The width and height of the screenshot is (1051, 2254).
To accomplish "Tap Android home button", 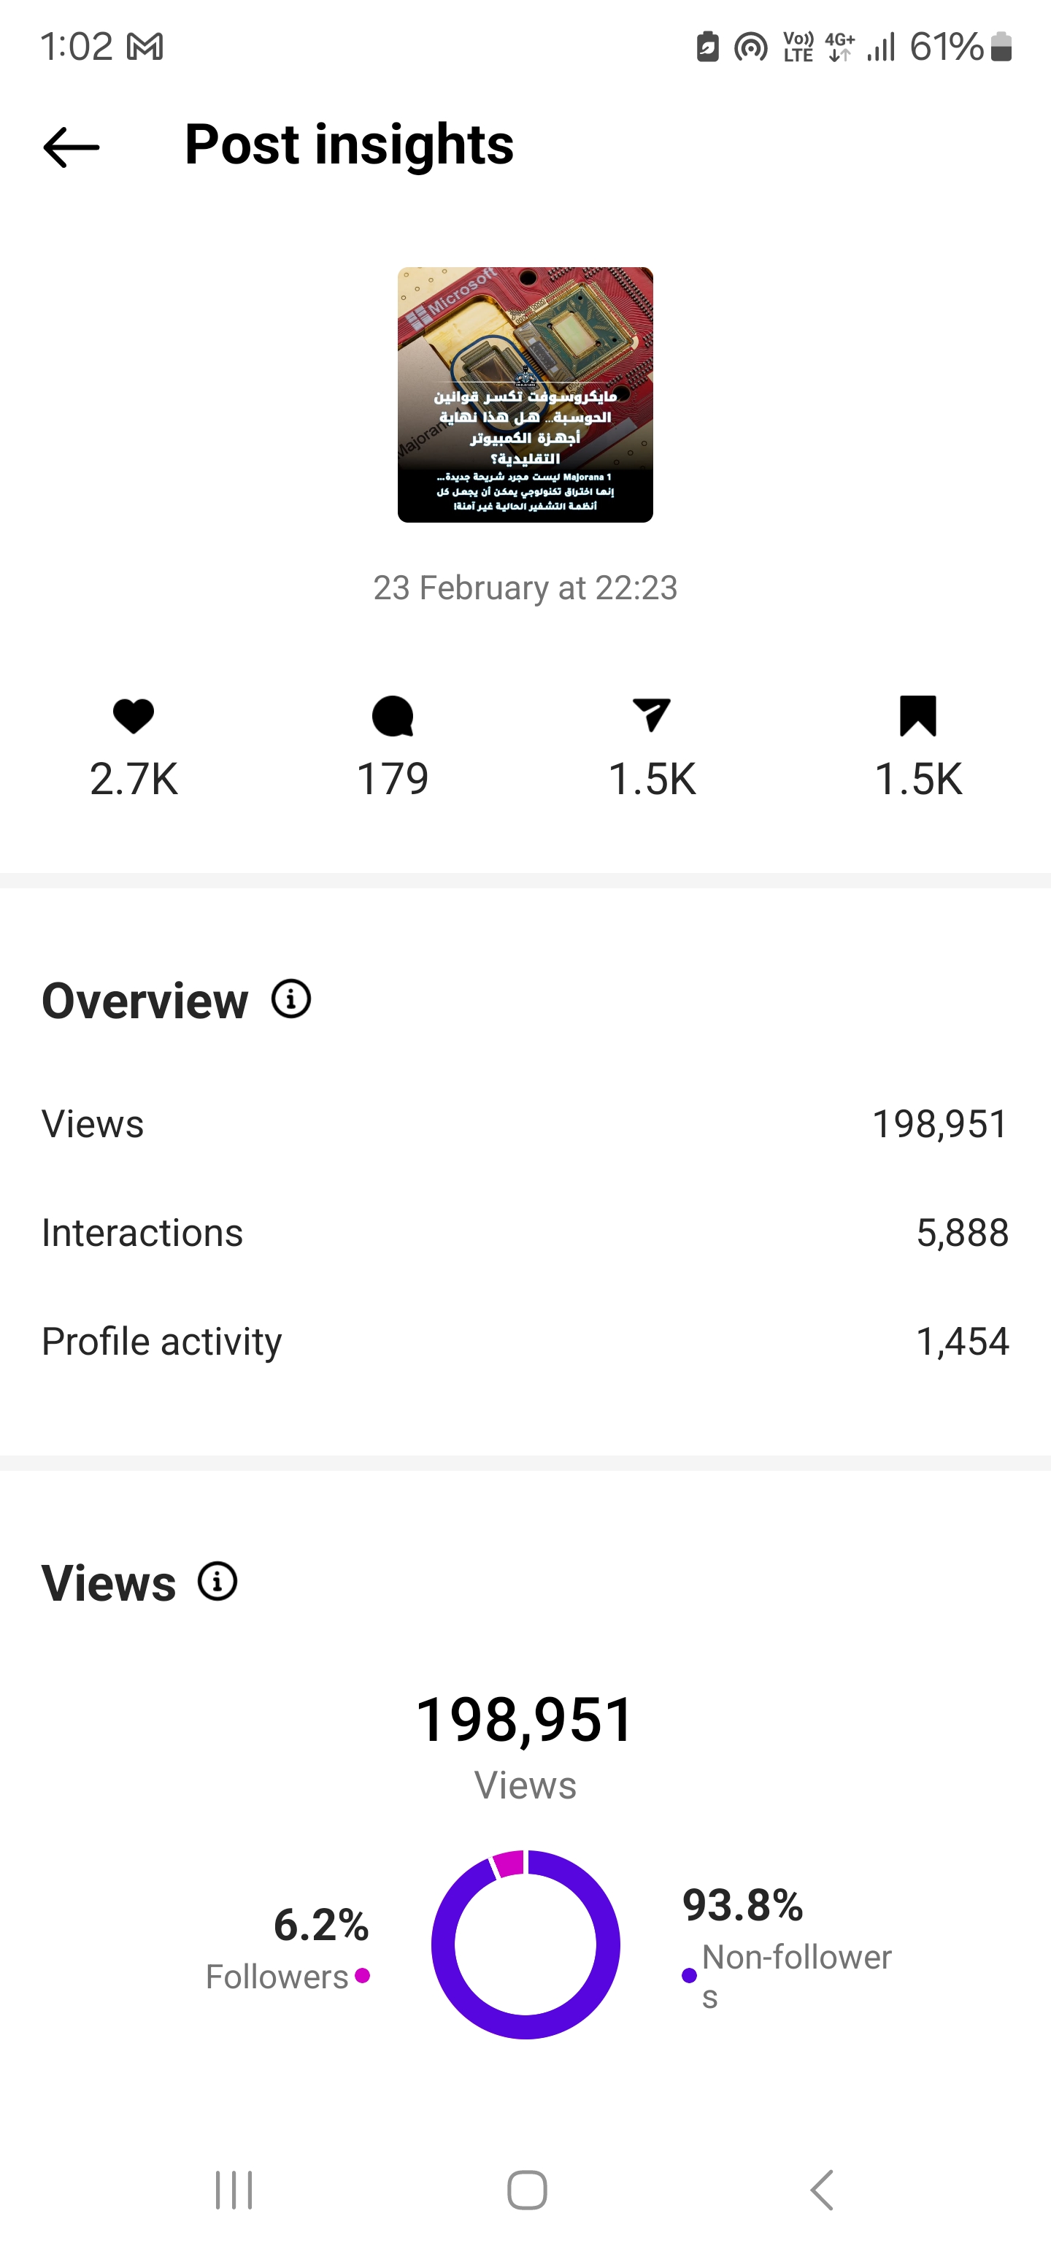I will (x=527, y=2190).
